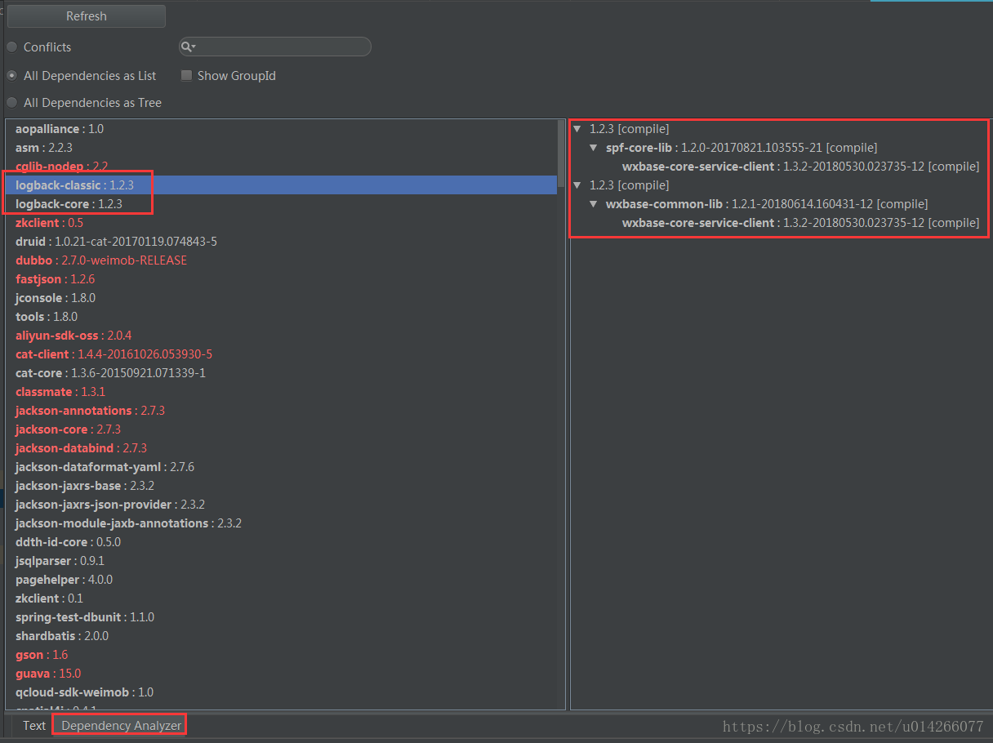Select jackson-annotations : 2.7.3 entry
This screenshot has width=993, height=743.
[90, 411]
